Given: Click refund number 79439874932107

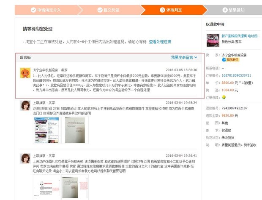Looking at the screenshot, I should coord(235,108).
